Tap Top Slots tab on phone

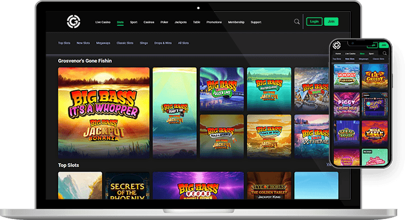[337, 59]
